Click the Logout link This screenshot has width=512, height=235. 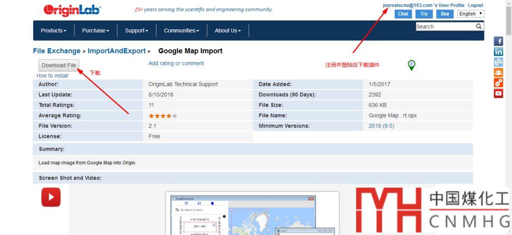click(475, 5)
